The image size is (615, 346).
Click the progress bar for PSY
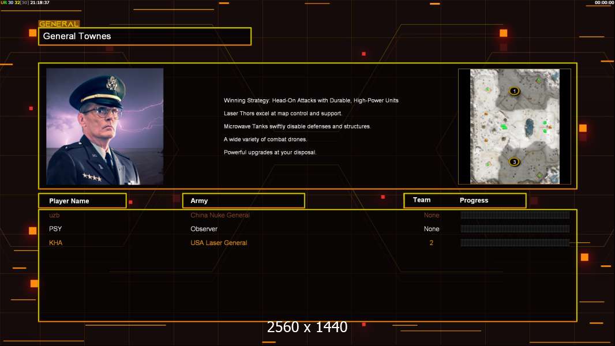(x=515, y=229)
